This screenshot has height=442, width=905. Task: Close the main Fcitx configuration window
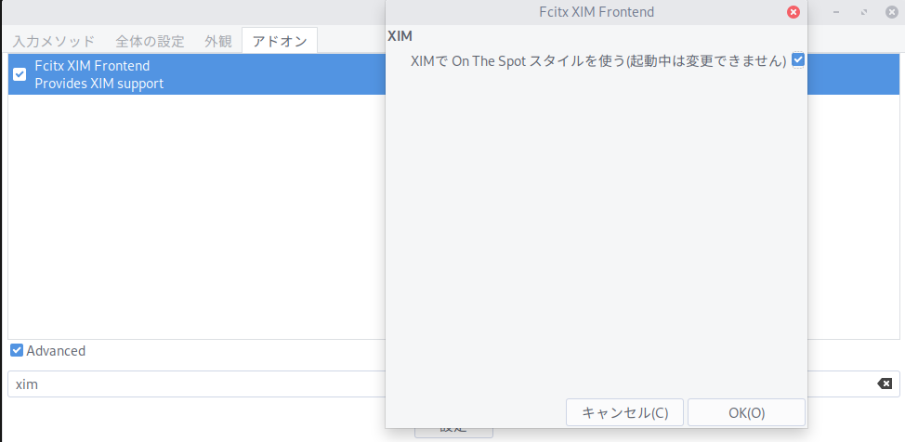[x=891, y=12]
